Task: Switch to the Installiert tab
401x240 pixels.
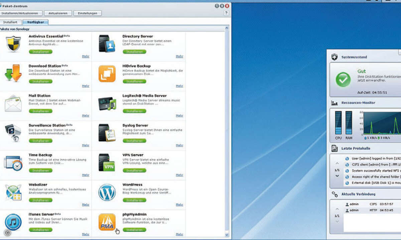Action: click(11, 22)
